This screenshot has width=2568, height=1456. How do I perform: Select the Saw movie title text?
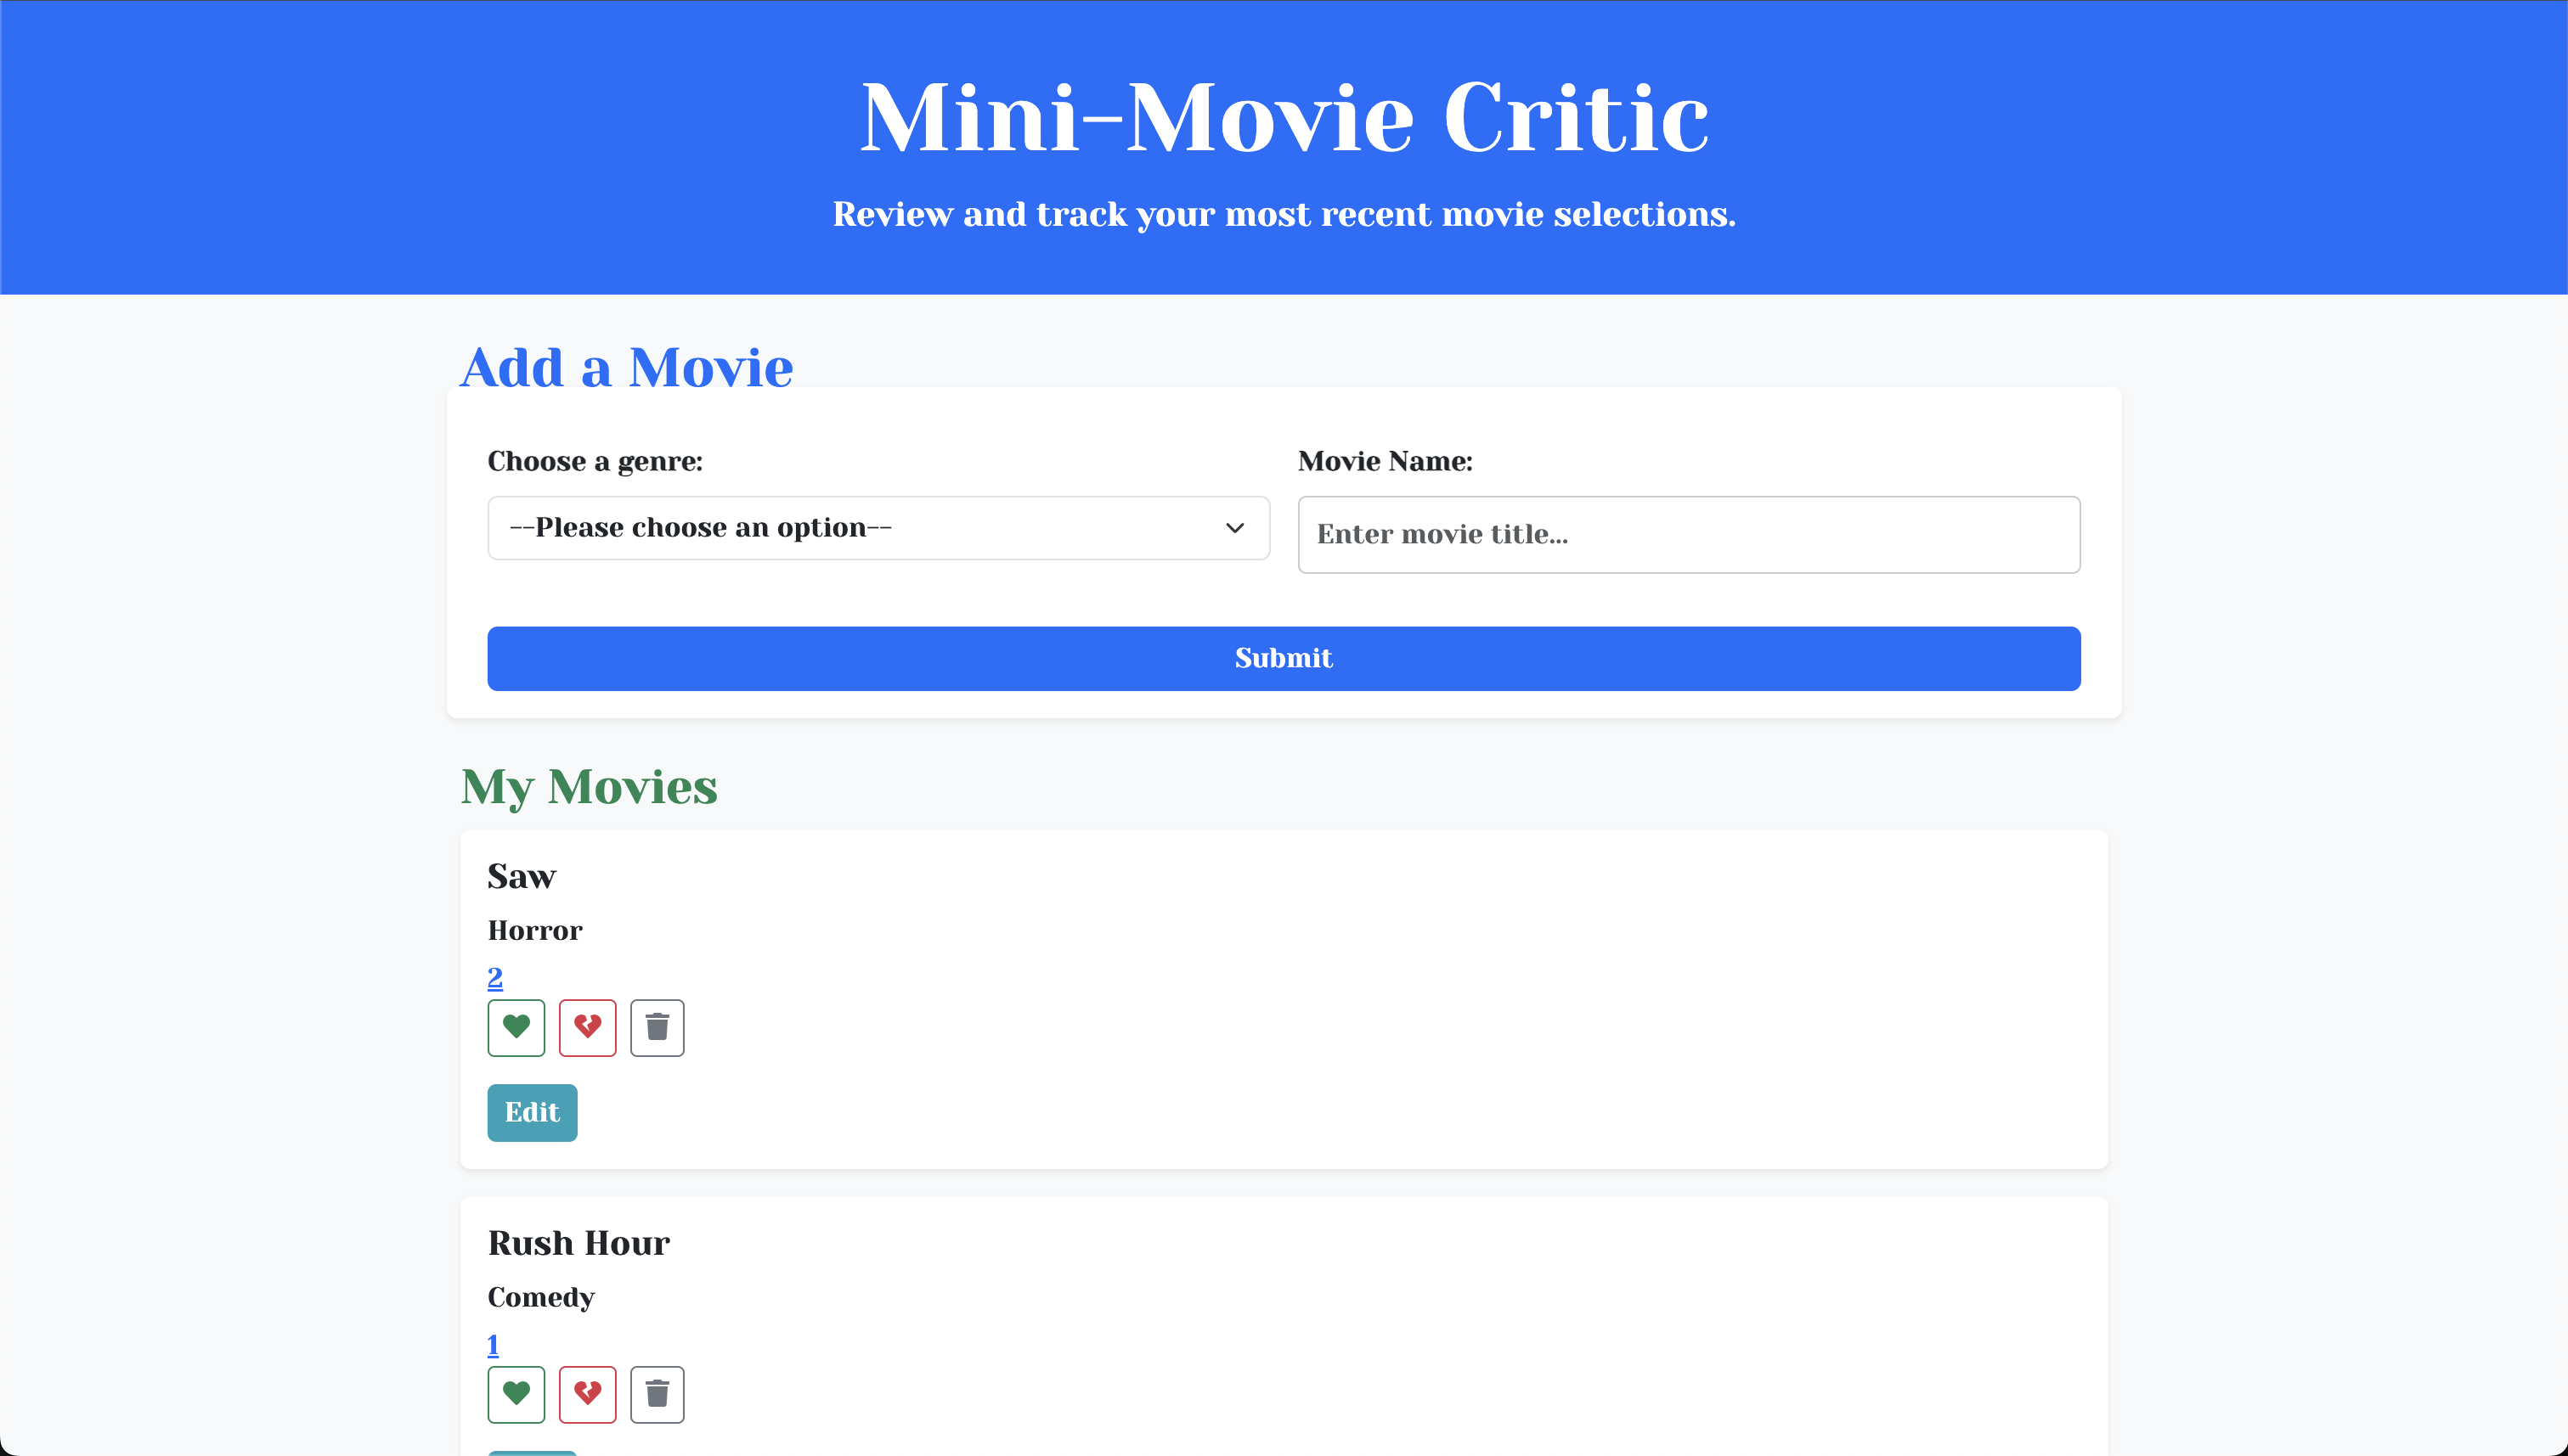tap(522, 876)
